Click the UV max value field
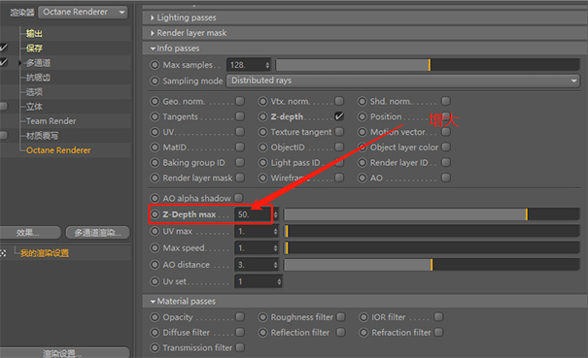588x358 pixels. point(253,232)
